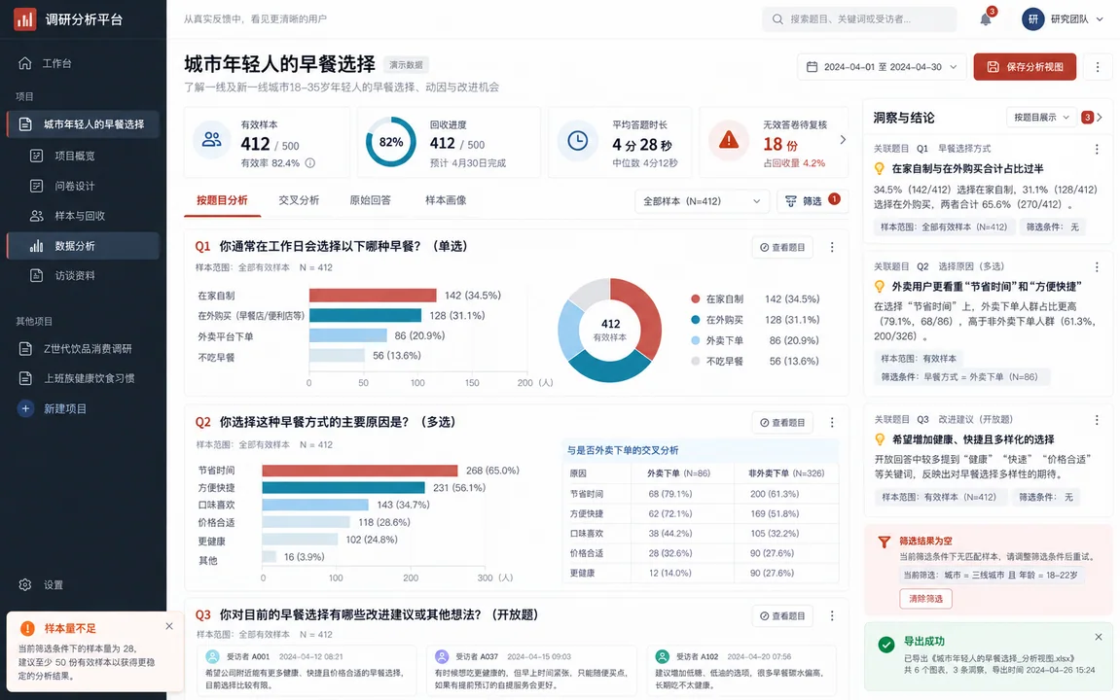Click table cell 68 (79.1%)
The width and height of the screenshot is (1120, 700).
click(x=670, y=494)
